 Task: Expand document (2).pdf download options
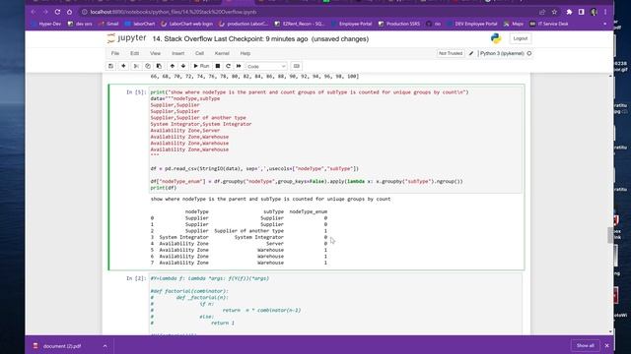tap(105, 346)
